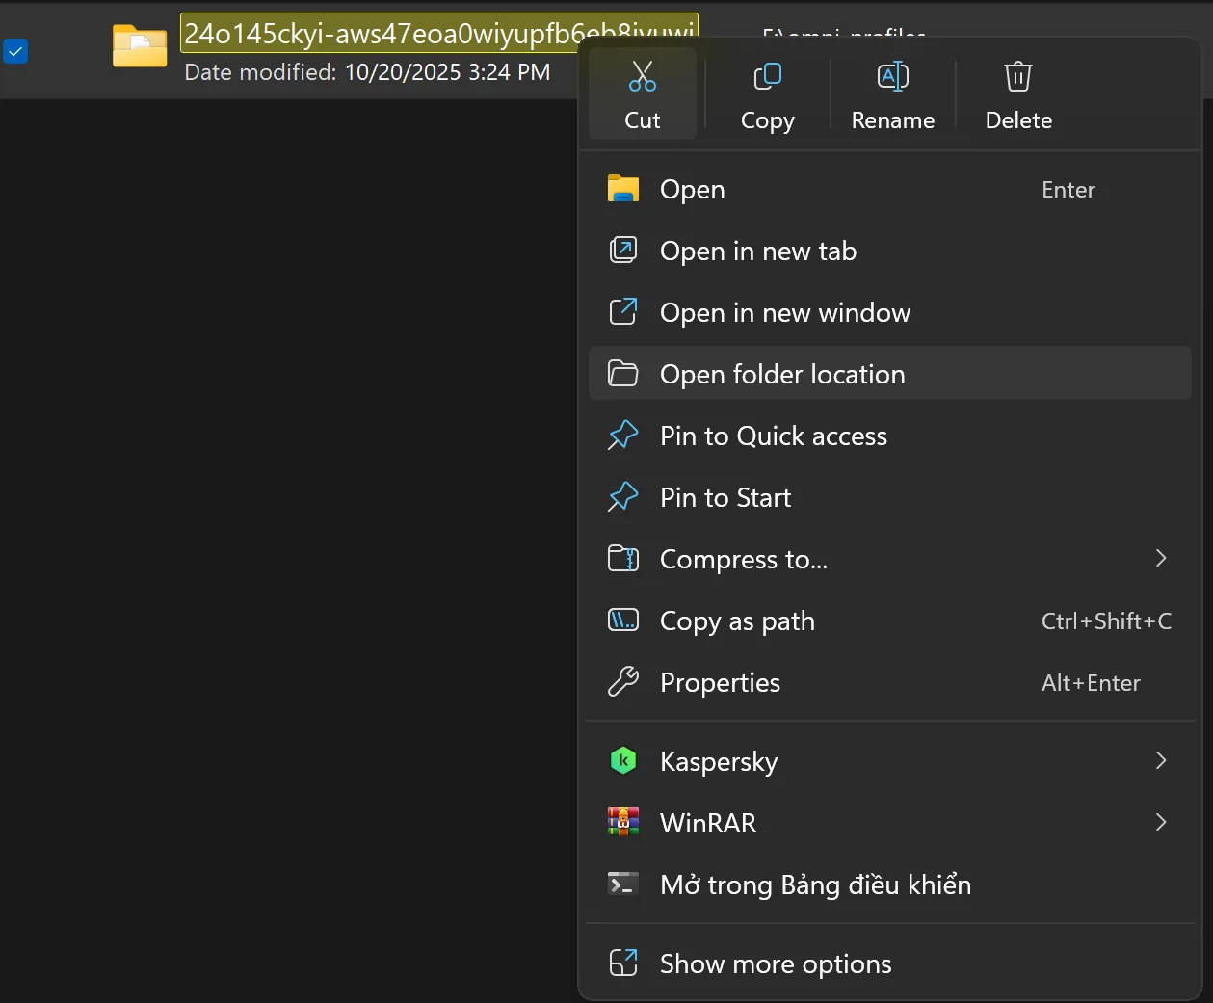Screen dimensions: 1213x1003
Task: Select Open folder location
Action: click(x=781, y=374)
